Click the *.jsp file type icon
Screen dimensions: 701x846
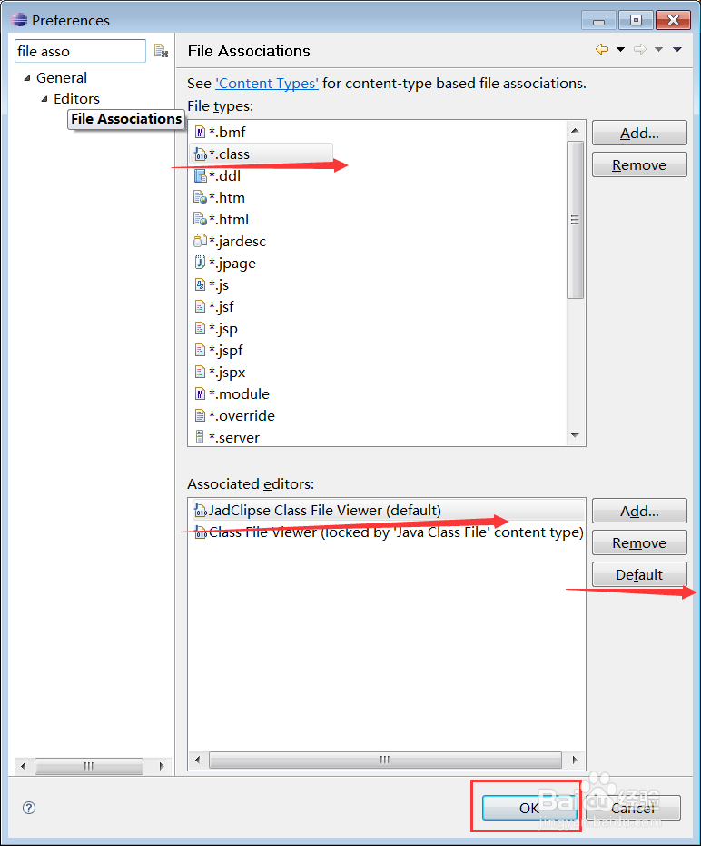pyautogui.click(x=200, y=329)
